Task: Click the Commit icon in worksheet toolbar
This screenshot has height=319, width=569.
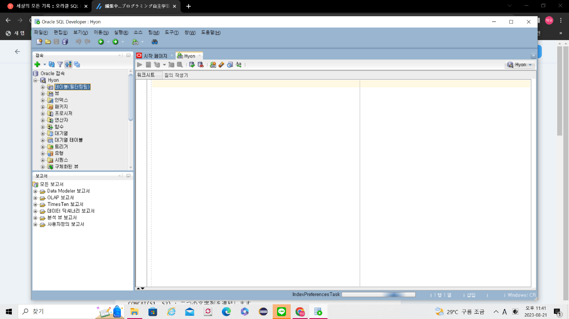Action: coord(192,64)
